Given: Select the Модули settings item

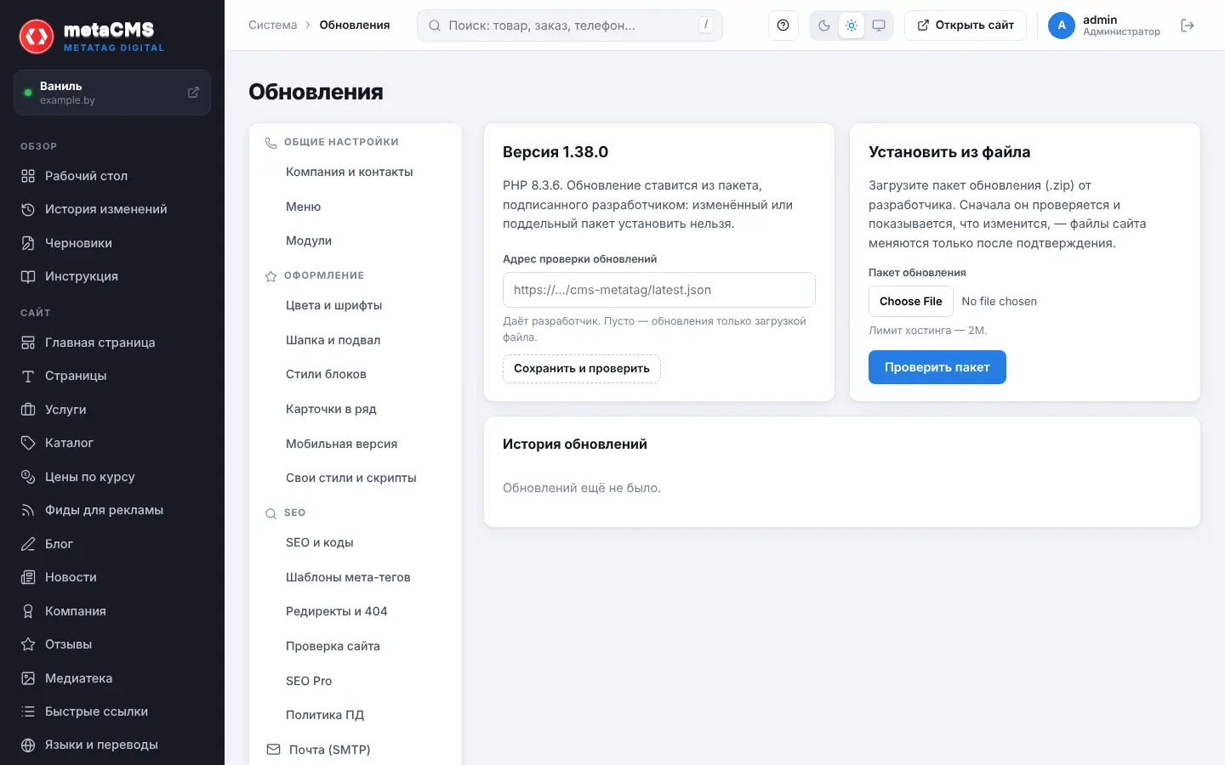Looking at the screenshot, I should tap(356, 241).
